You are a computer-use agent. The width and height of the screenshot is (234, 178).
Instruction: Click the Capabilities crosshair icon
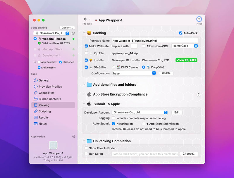pos(36,93)
